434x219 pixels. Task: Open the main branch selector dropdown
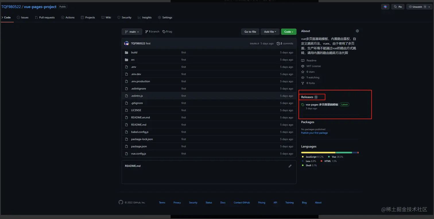point(132,32)
